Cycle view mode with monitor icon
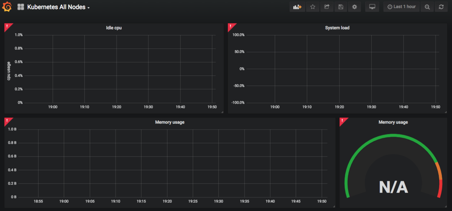 (372, 7)
